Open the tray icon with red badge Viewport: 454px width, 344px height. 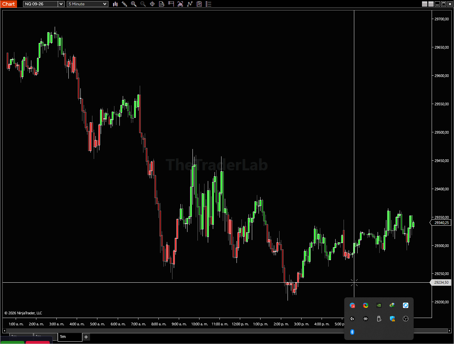(x=352, y=305)
